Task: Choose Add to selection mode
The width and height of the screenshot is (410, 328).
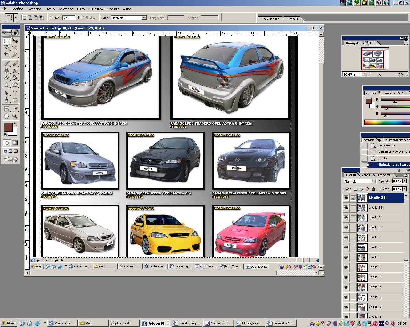Action: [30, 18]
